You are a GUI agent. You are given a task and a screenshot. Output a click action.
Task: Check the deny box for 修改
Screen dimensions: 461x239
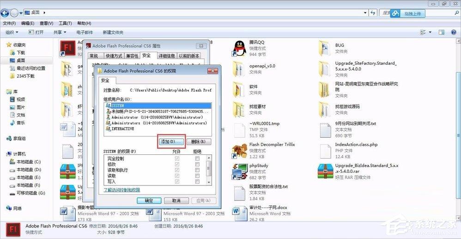pyautogui.click(x=197, y=164)
